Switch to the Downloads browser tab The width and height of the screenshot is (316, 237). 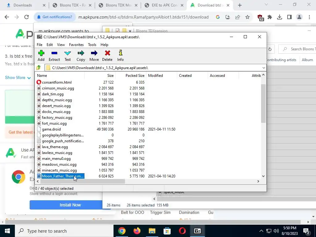click(23, 5)
